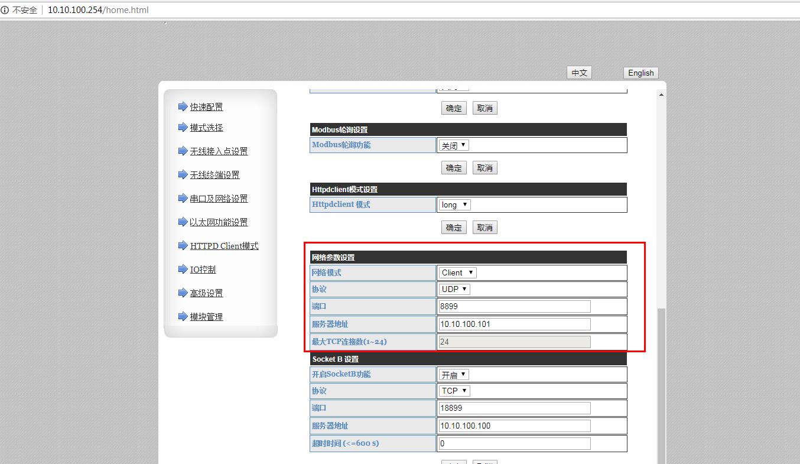Open the 无线终端设置 menu page

[x=214, y=175]
